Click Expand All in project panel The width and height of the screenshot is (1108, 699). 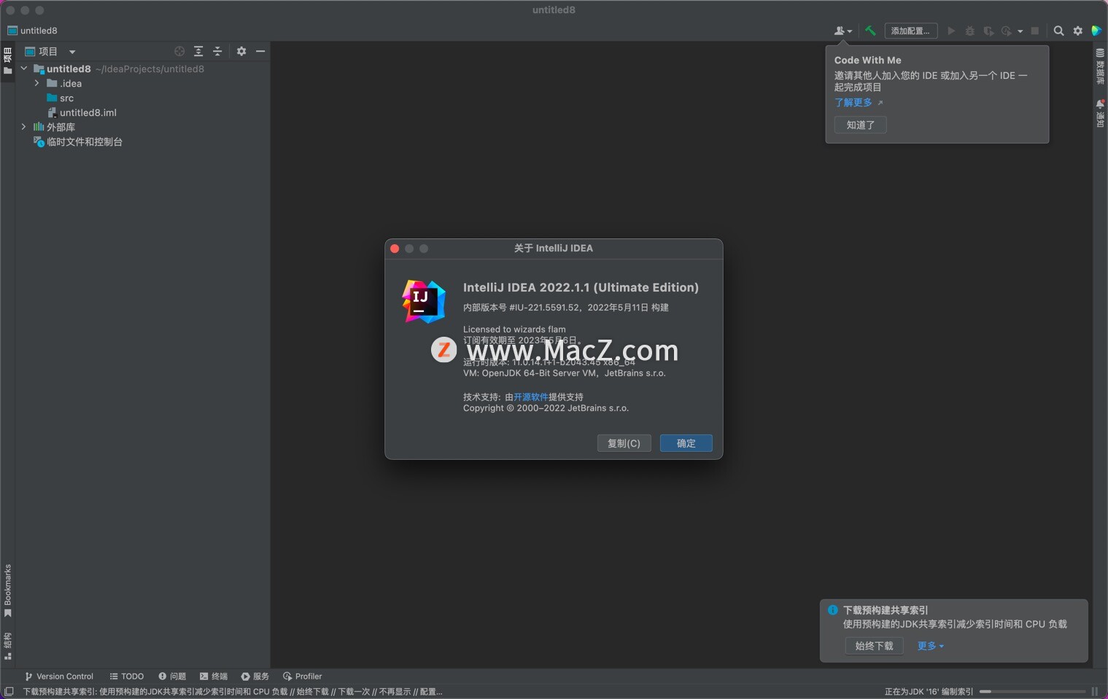point(198,51)
